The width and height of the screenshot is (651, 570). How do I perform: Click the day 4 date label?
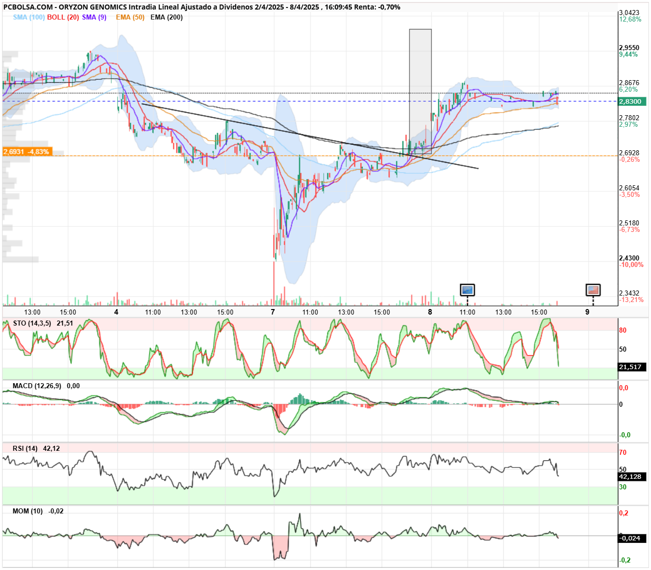pos(116,312)
